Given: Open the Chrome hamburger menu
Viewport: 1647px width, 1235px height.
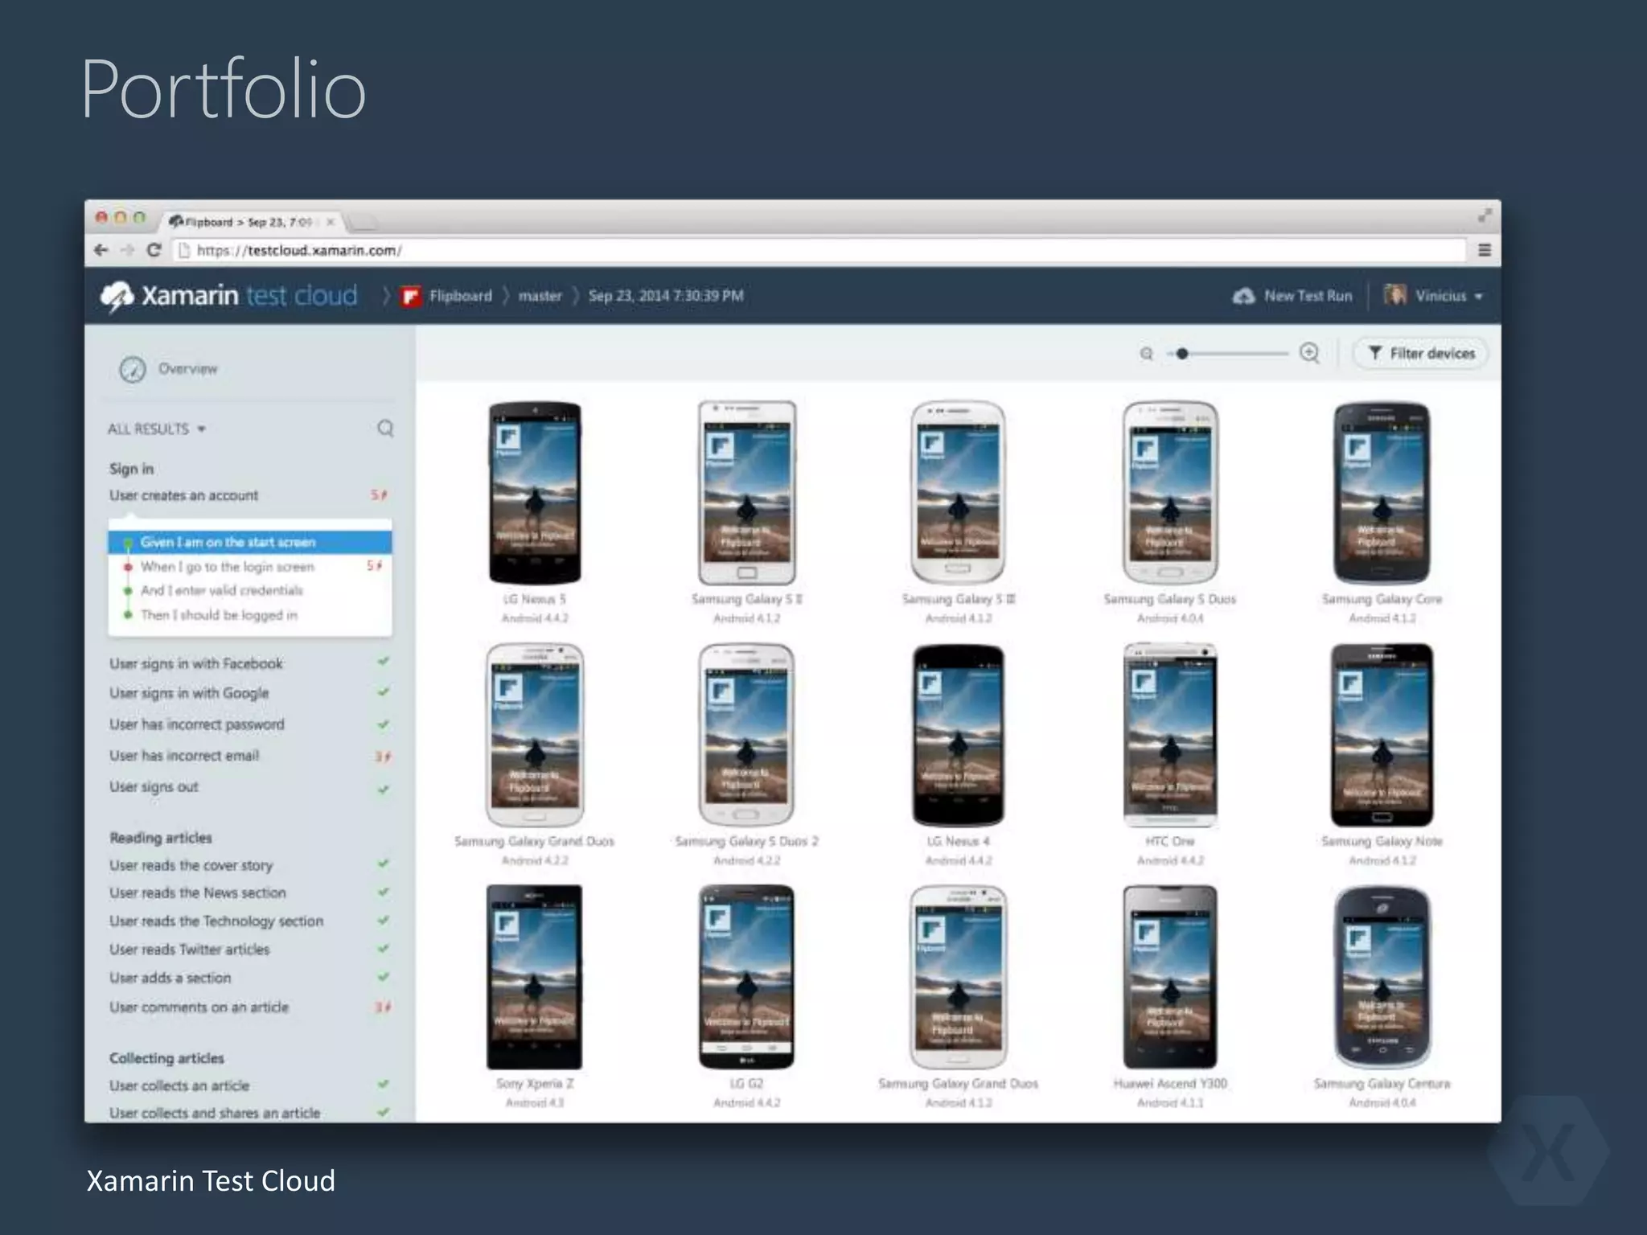Looking at the screenshot, I should click(1485, 250).
